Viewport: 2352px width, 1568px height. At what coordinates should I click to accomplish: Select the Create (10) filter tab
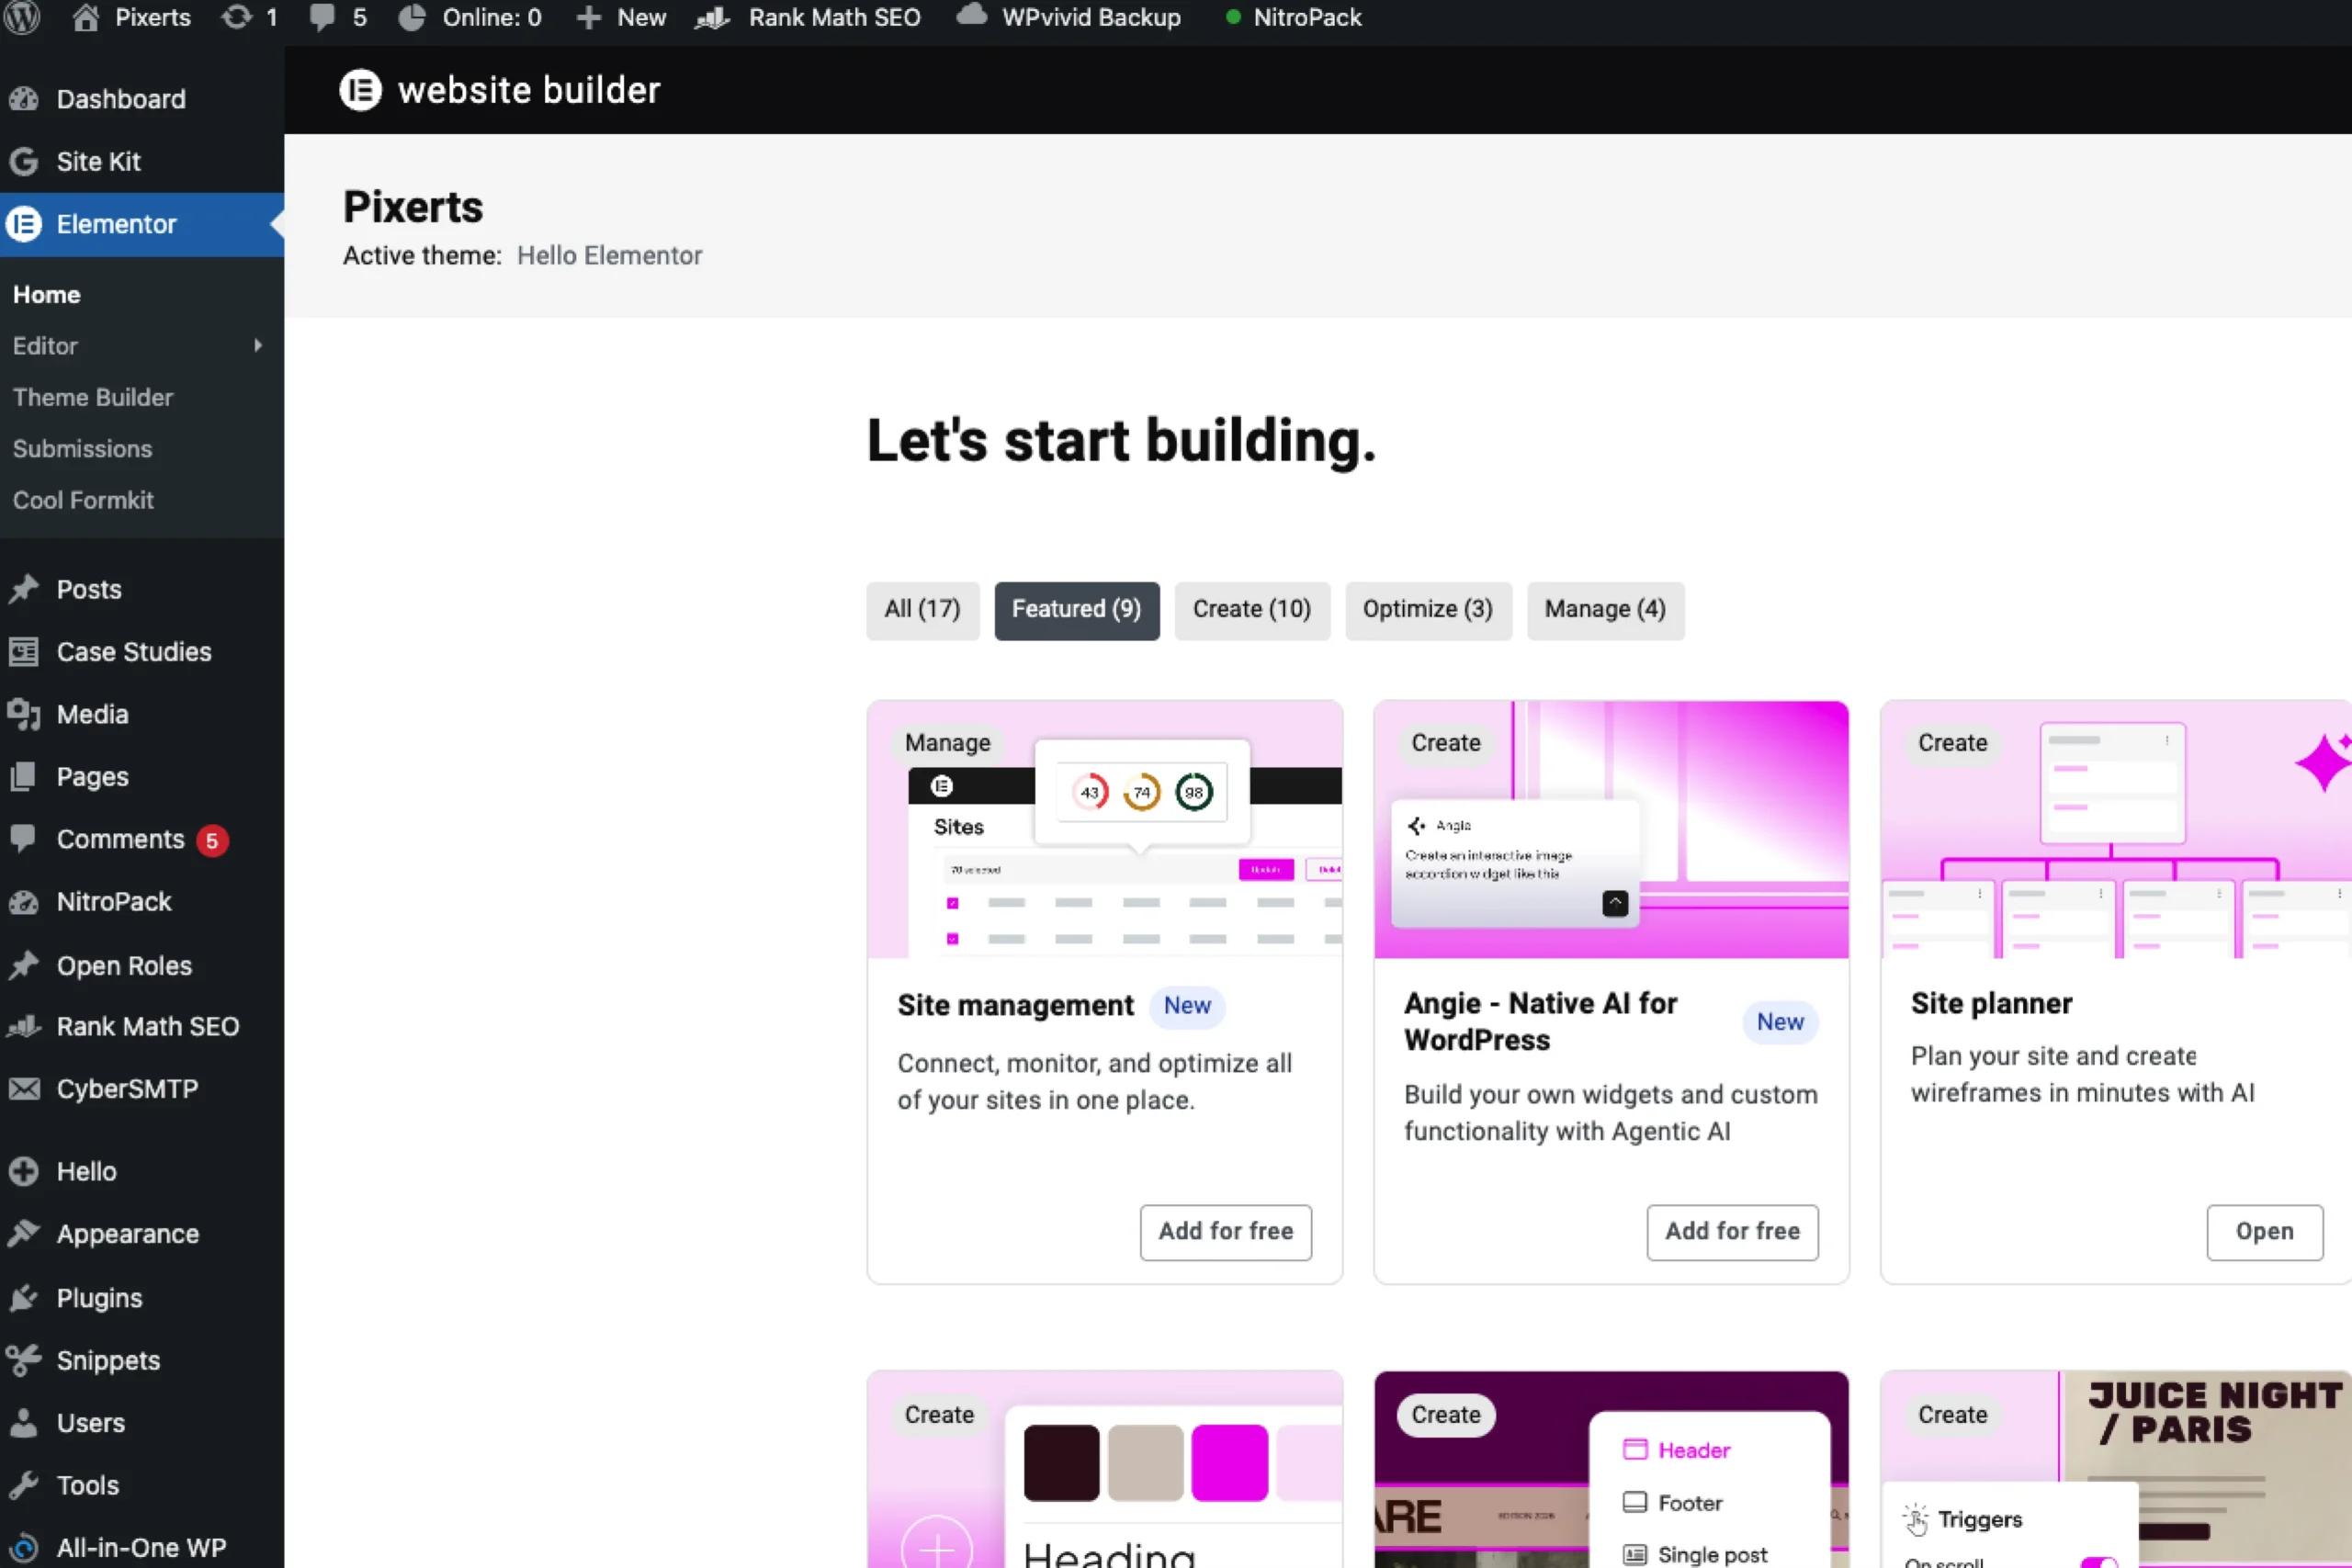[1252, 610]
